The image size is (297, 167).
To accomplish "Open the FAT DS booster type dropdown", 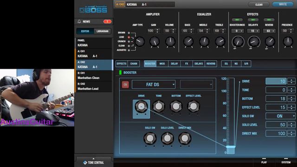I will [154, 84].
